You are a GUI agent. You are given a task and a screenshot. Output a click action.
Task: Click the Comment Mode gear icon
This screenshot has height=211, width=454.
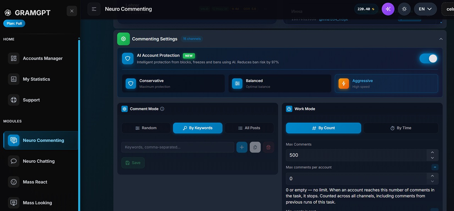124,109
